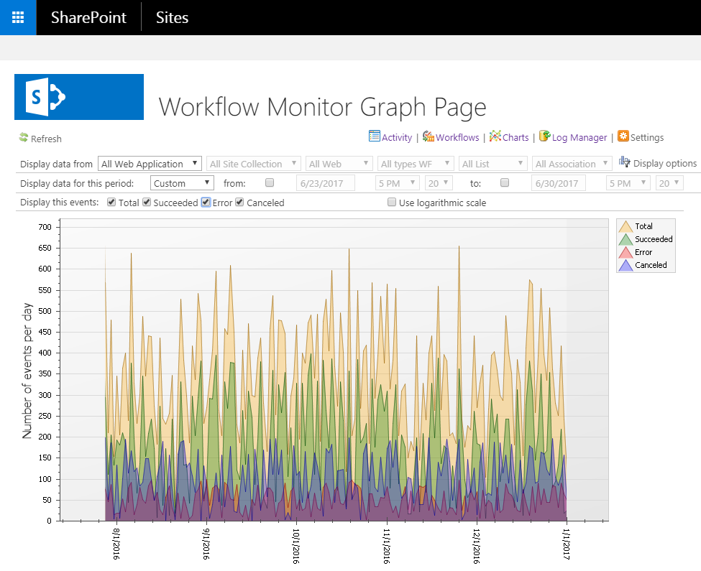Toggle the Succeeded events checkbox
Image resolution: width=701 pixels, height=571 pixels.
click(x=147, y=203)
